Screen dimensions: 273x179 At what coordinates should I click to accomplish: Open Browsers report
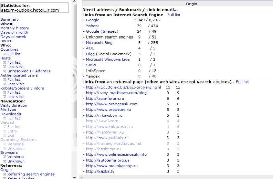click(9, 153)
